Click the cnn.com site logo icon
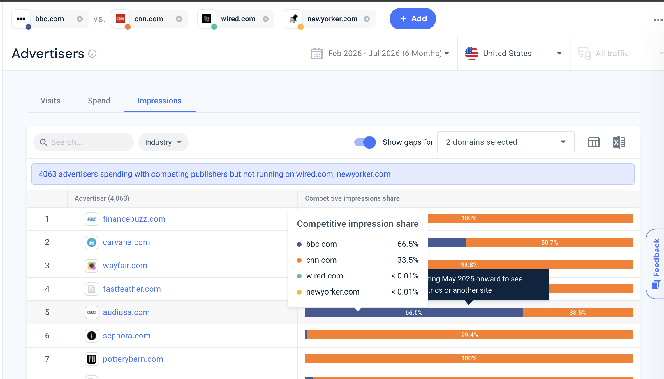This screenshot has width=664, height=379. pos(120,19)
